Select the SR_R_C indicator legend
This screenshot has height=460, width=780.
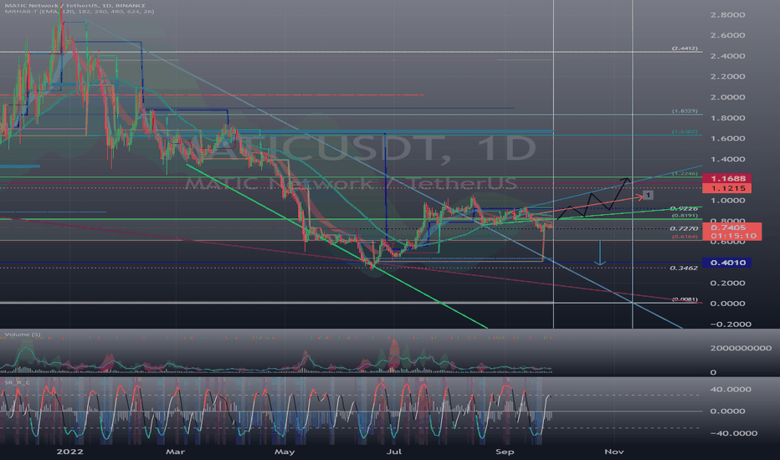(18, 382)
